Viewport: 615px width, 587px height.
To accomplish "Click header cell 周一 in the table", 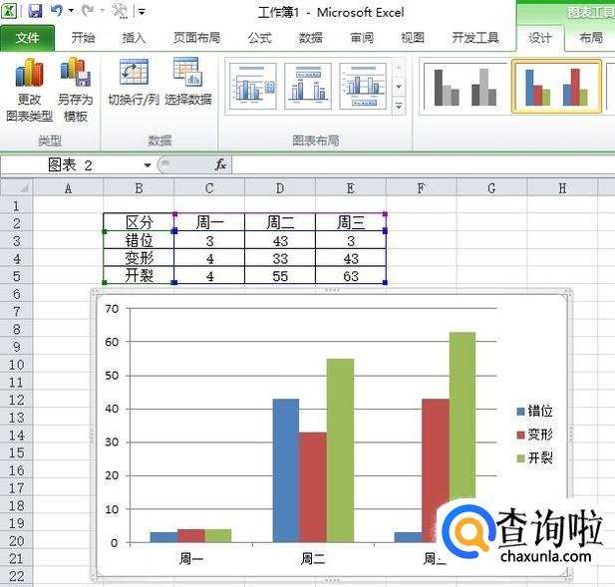I will pos(209,222).
